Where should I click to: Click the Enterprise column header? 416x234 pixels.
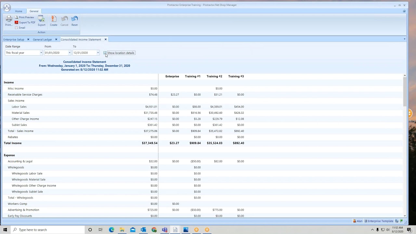click(x=172, y=76)
